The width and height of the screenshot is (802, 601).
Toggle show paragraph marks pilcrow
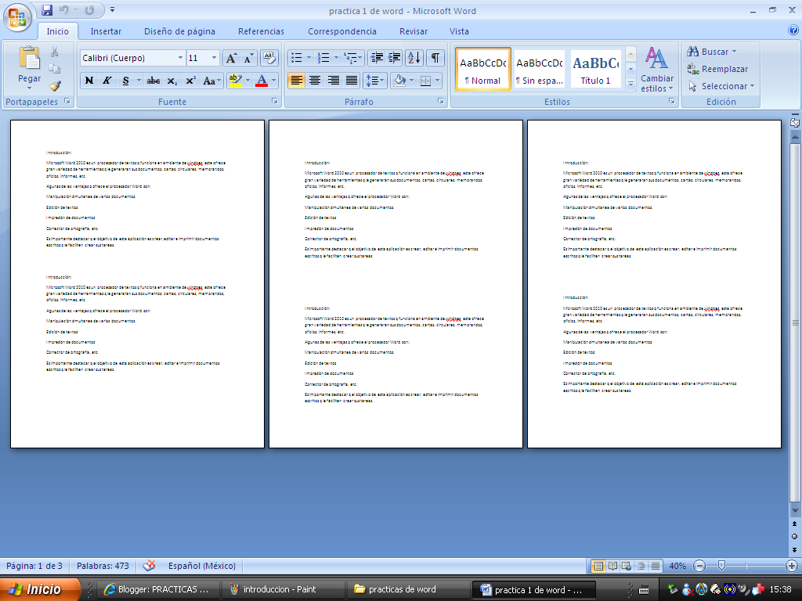coord(435,58)
